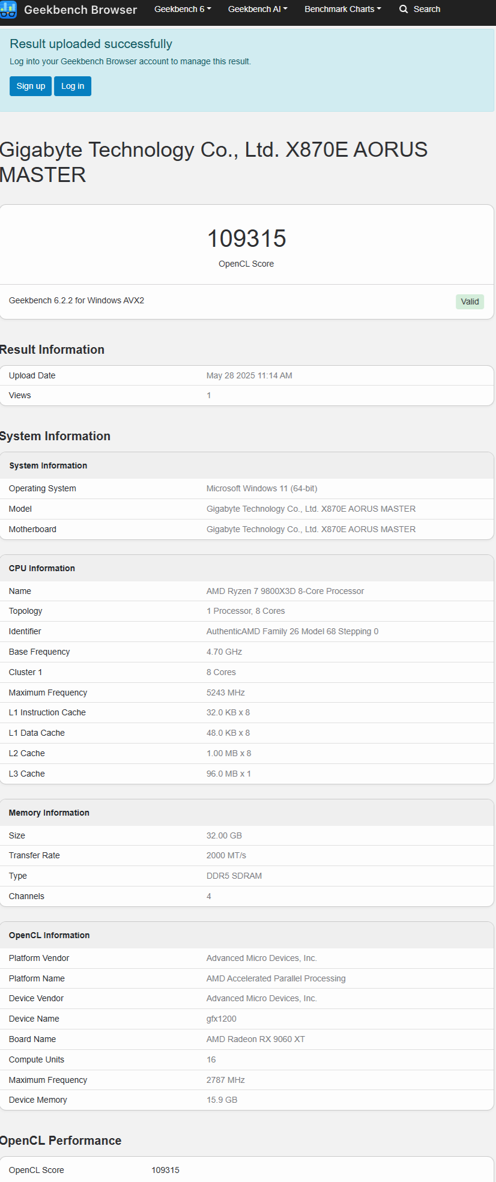Image resolution: width=496 pixels, height=1182 pixels.
Task: Click the Geekbench 6.2.2 for Windows AVX2 text
Action: [x=76, y=300]
